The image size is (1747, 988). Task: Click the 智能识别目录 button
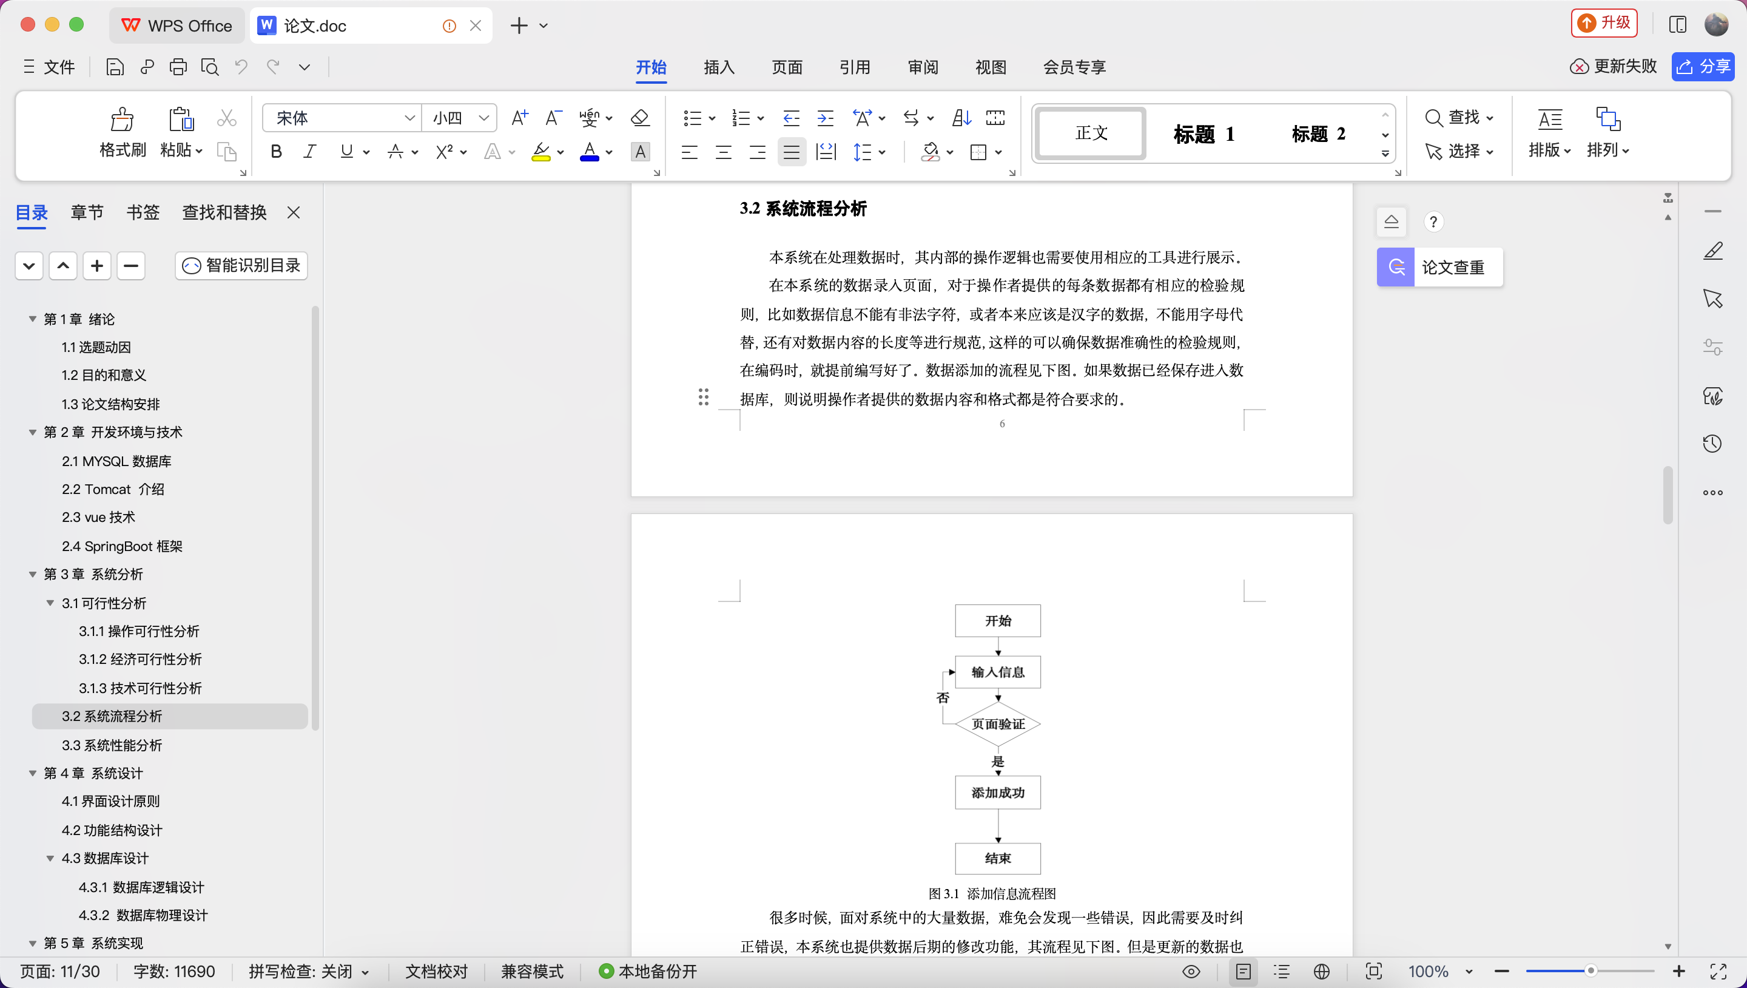click(241, 265)
